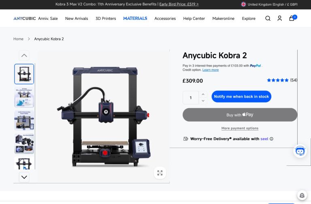Open the chatbot robot assistant icon
311x204 pixels.
(300, 151)
